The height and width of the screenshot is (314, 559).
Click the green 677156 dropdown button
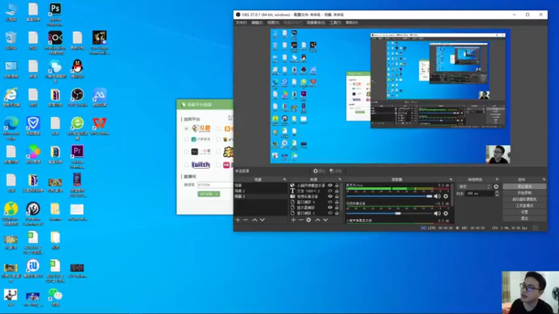208,194
